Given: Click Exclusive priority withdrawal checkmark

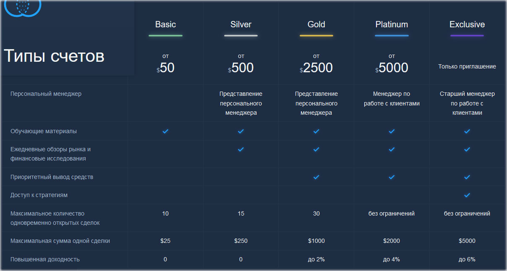Looking at the screenshot, I should pos(467,177).
